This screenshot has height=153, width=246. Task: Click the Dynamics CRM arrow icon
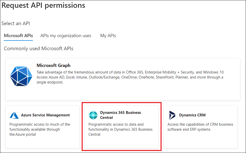172,115
